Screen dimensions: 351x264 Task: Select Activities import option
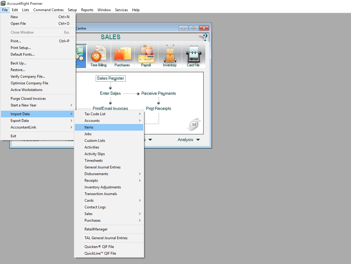(109, 147)
